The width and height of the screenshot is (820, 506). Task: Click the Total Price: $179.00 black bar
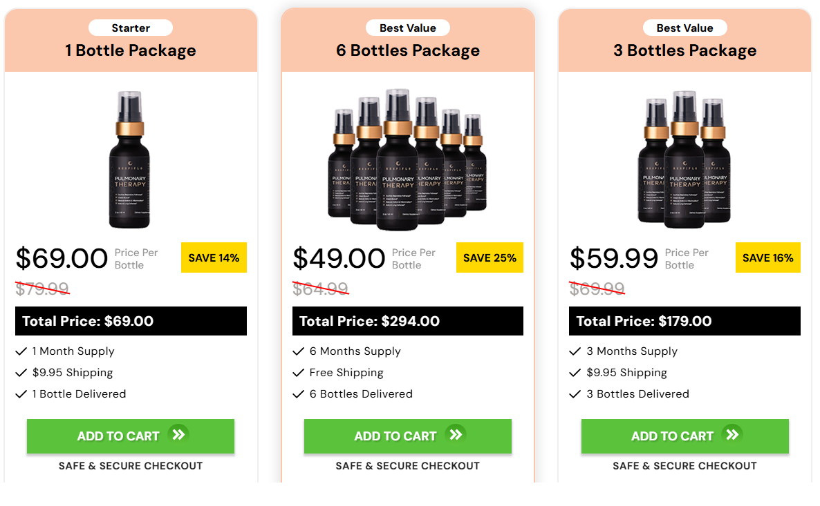[684, 321]
